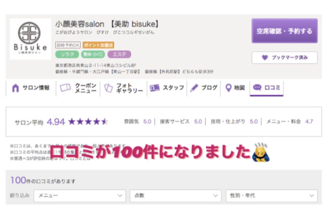Open the 地図 map tab
Image resolution: width=326 pixels, height=216 pixels.
(235, 88)
